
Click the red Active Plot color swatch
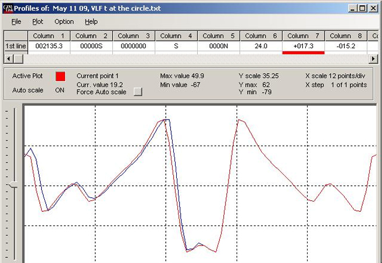tap(60, 76)
